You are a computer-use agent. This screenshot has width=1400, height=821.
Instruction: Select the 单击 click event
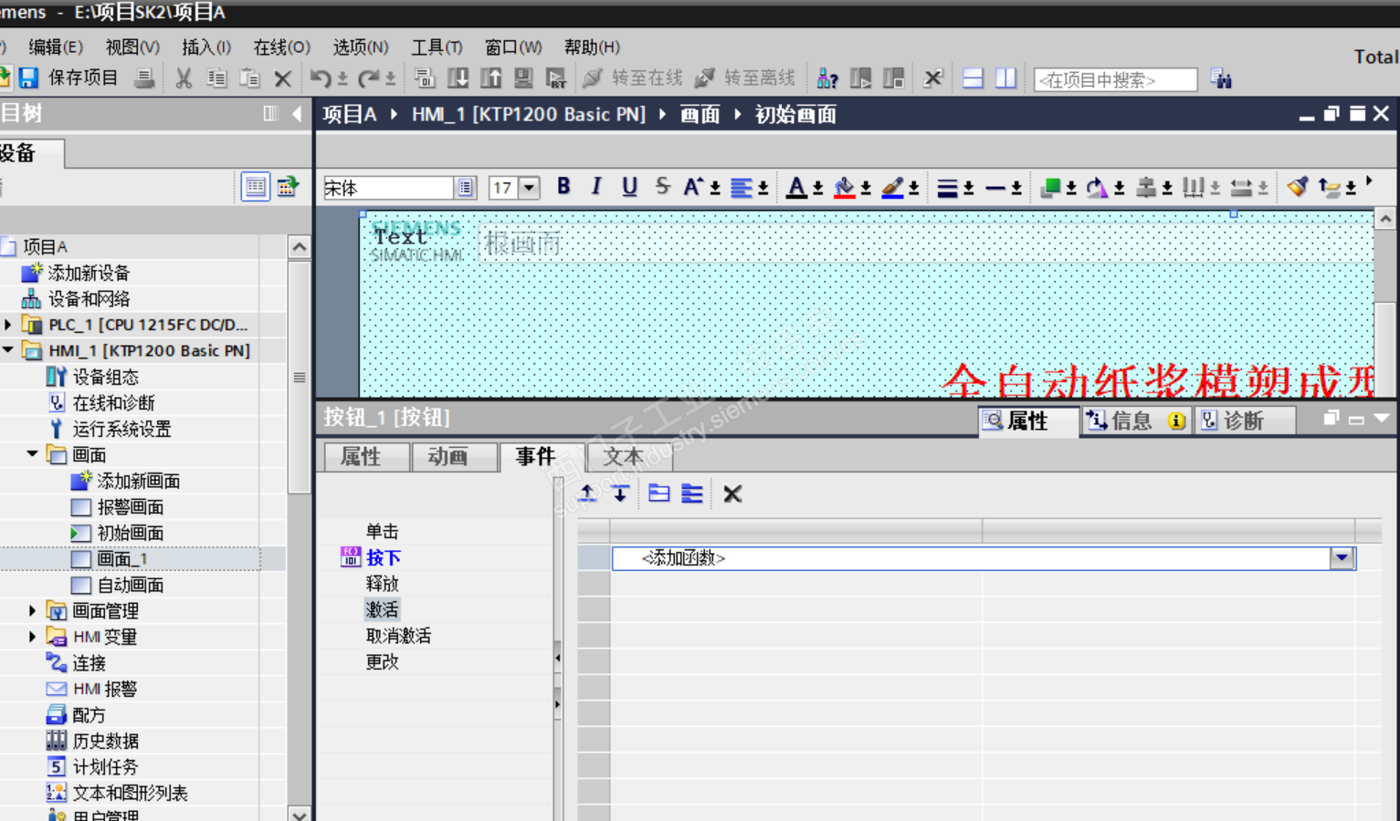(383, 531)
